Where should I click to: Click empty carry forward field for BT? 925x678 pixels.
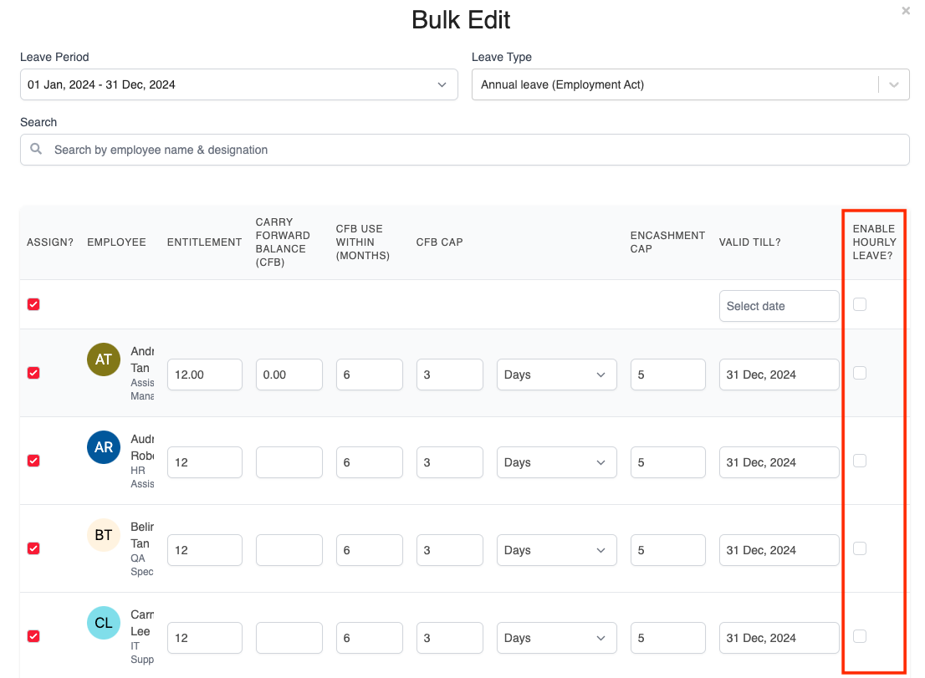pyautogui.click(x=289, y=550)
